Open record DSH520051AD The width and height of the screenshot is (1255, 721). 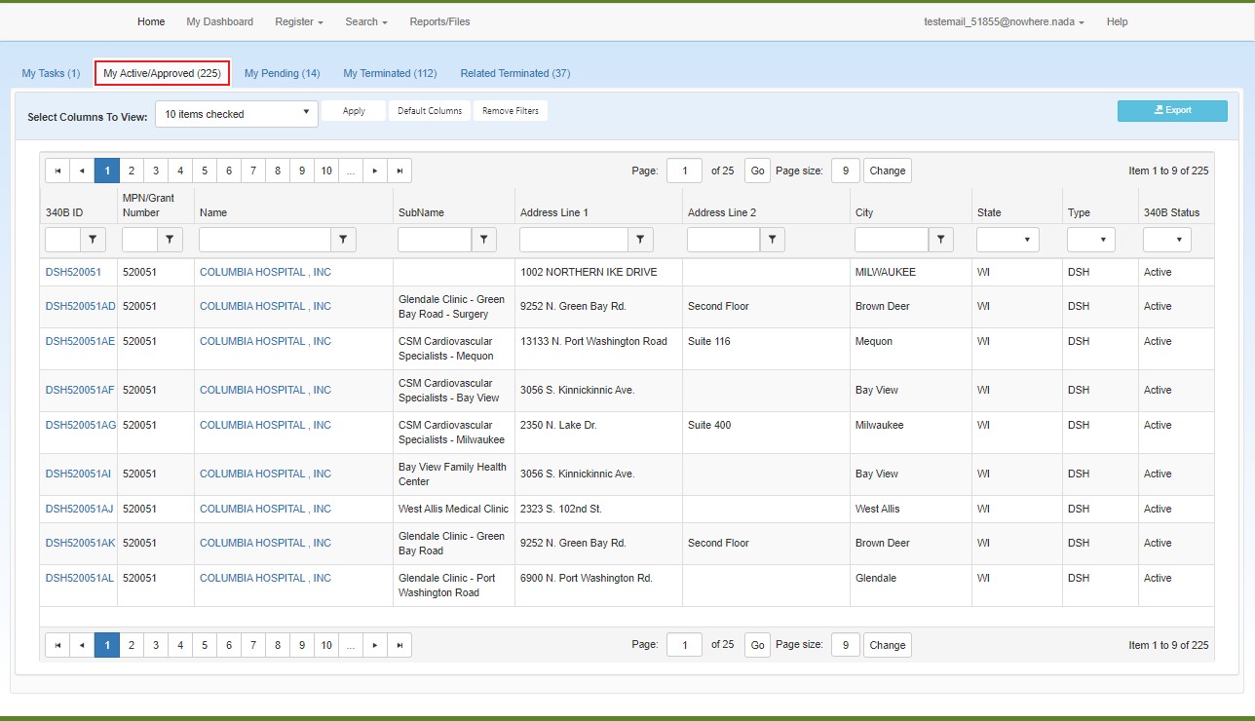click(80, 306)
